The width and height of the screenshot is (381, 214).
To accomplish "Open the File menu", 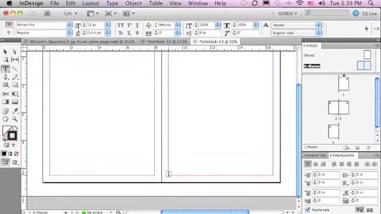I will tap(54, 4).
